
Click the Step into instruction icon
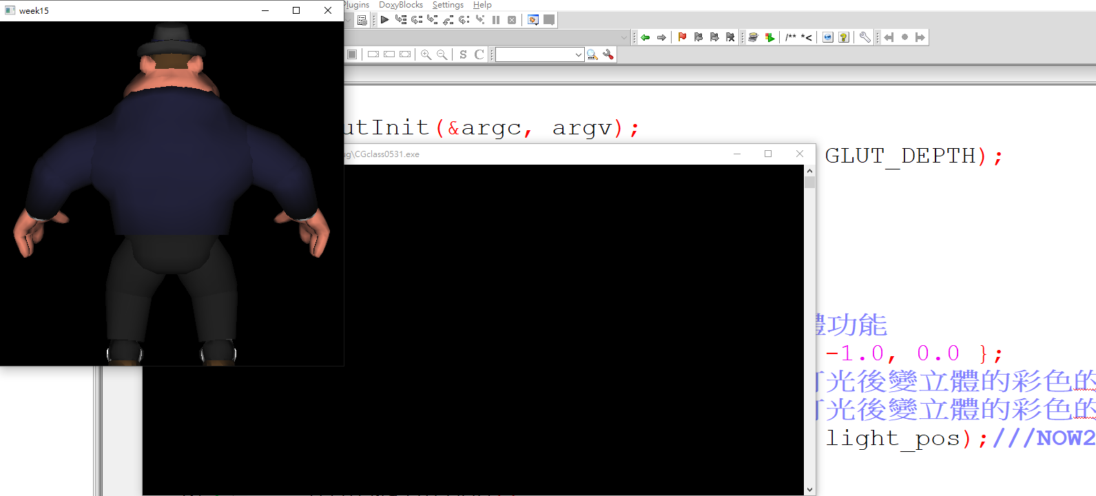coord(480,20)
